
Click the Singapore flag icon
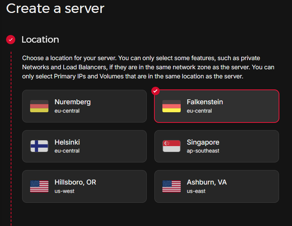[172, 146]
